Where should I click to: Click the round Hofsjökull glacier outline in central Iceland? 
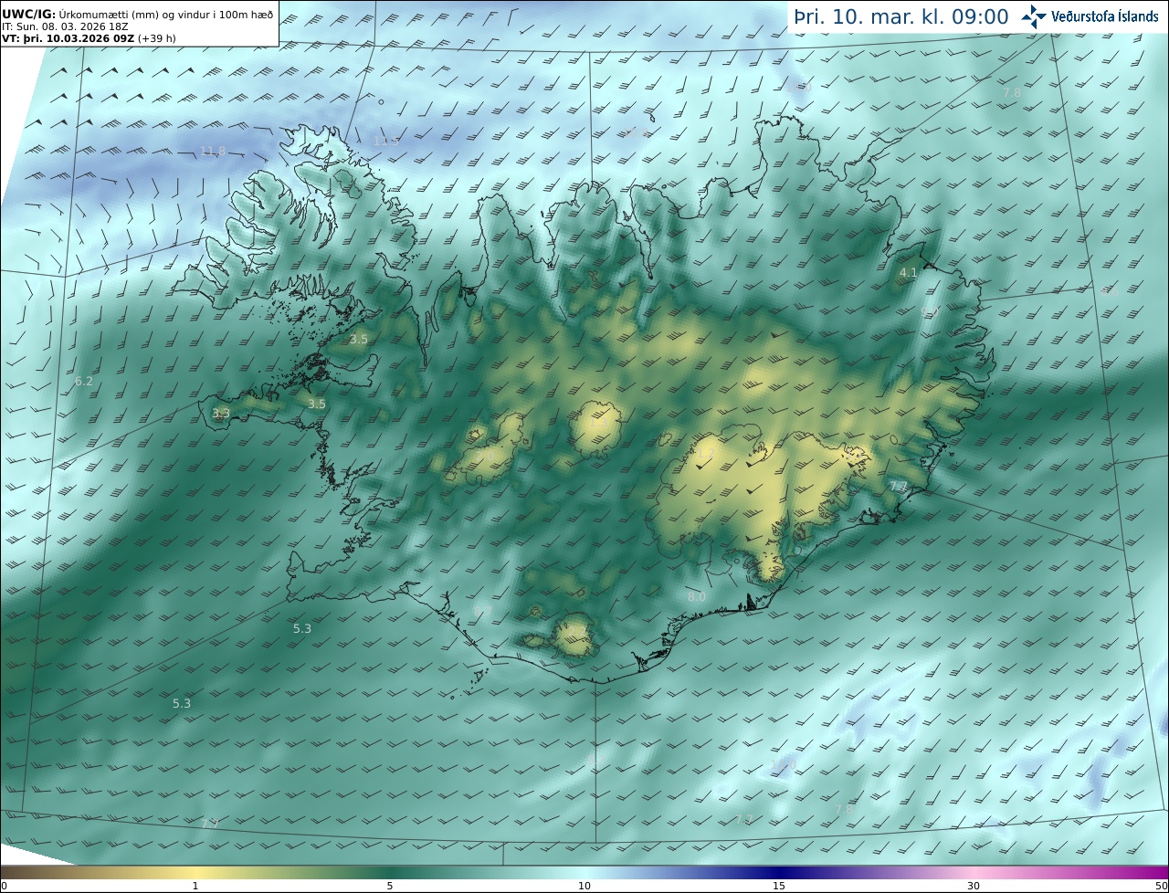click(x=595, y=429)
